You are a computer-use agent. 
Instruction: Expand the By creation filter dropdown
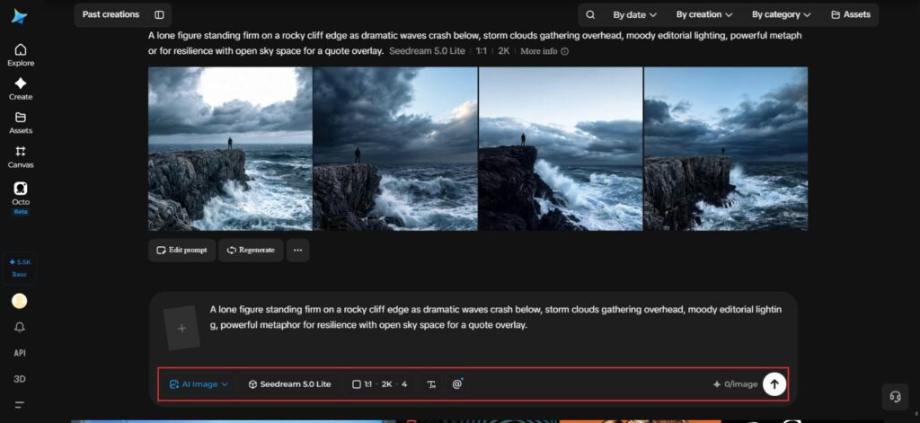point(704,14)
